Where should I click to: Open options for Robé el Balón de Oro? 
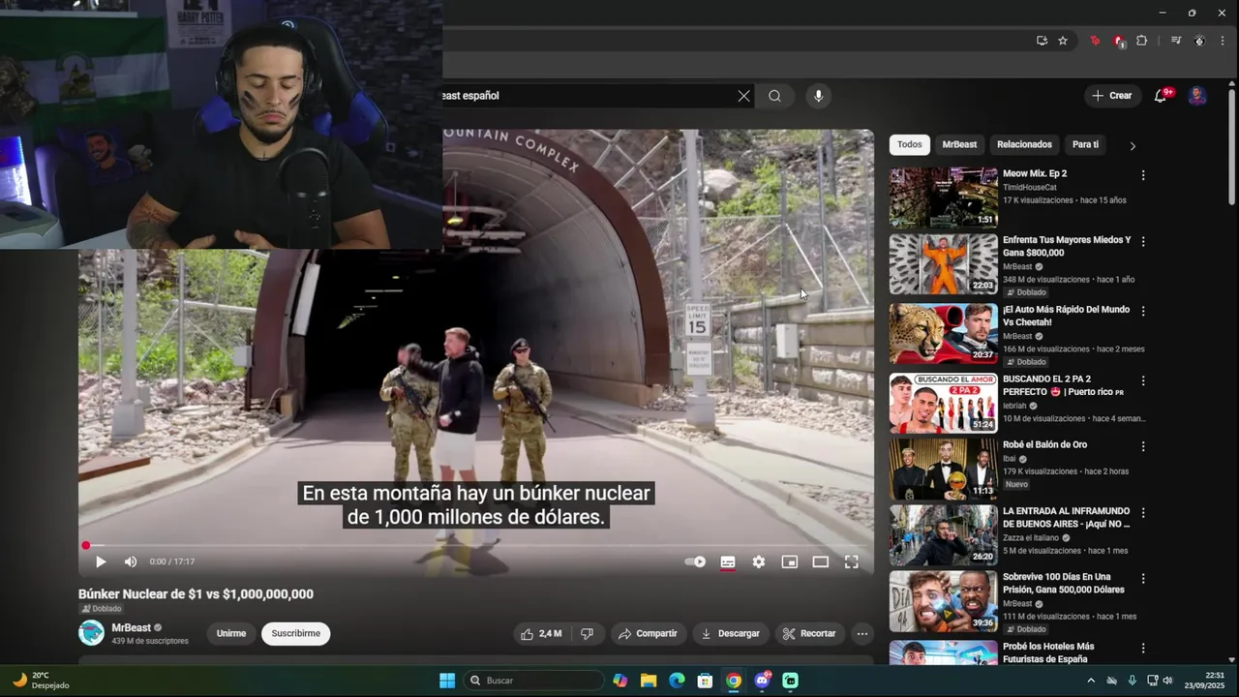[1143, 446]
